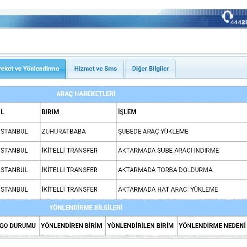Select the Hareket ve Yönlendirme tab
The height and width of the screenshot is (247, 247).
[32, 69]
